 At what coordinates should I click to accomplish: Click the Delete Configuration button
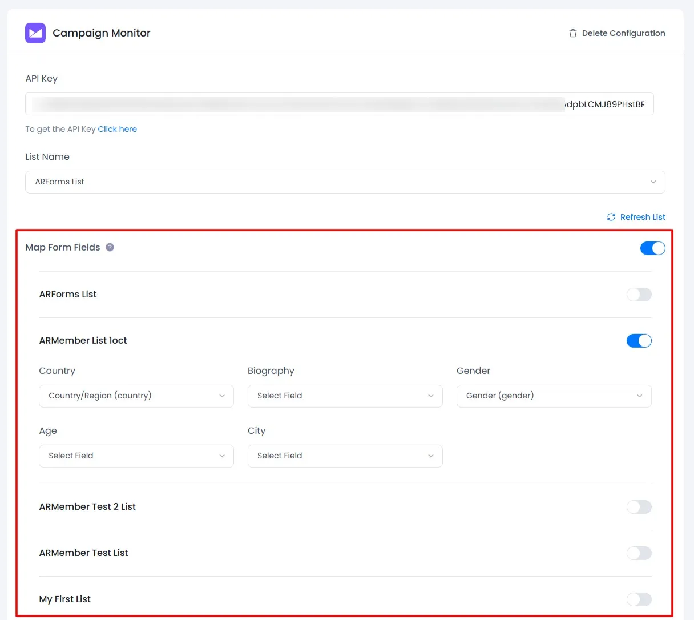pos(623,33)
